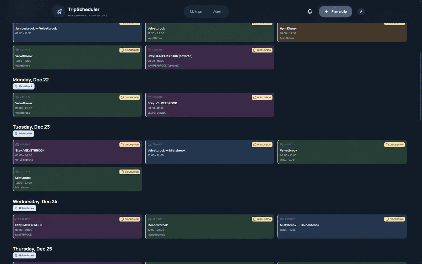Click the TripScheduler paper plane logo
Viewport: 422px width, 264px height.
59,11
